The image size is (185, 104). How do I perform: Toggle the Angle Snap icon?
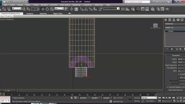click(86, 9)
